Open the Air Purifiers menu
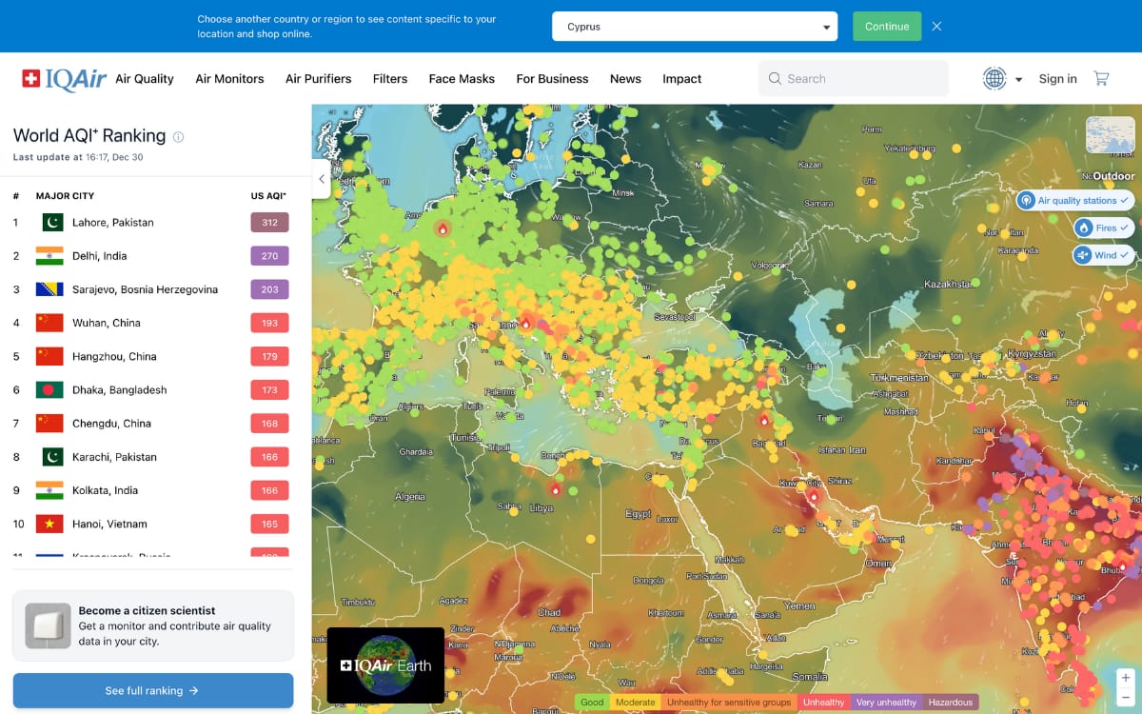The width and height of the screenshot is (1142, 714). [319, 79]
